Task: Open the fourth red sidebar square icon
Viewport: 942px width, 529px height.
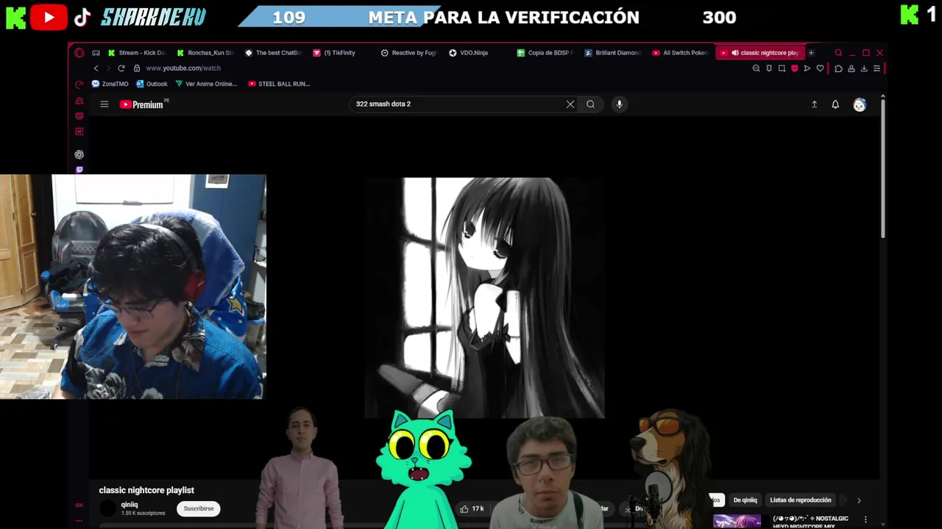Action: pos(79,132)
